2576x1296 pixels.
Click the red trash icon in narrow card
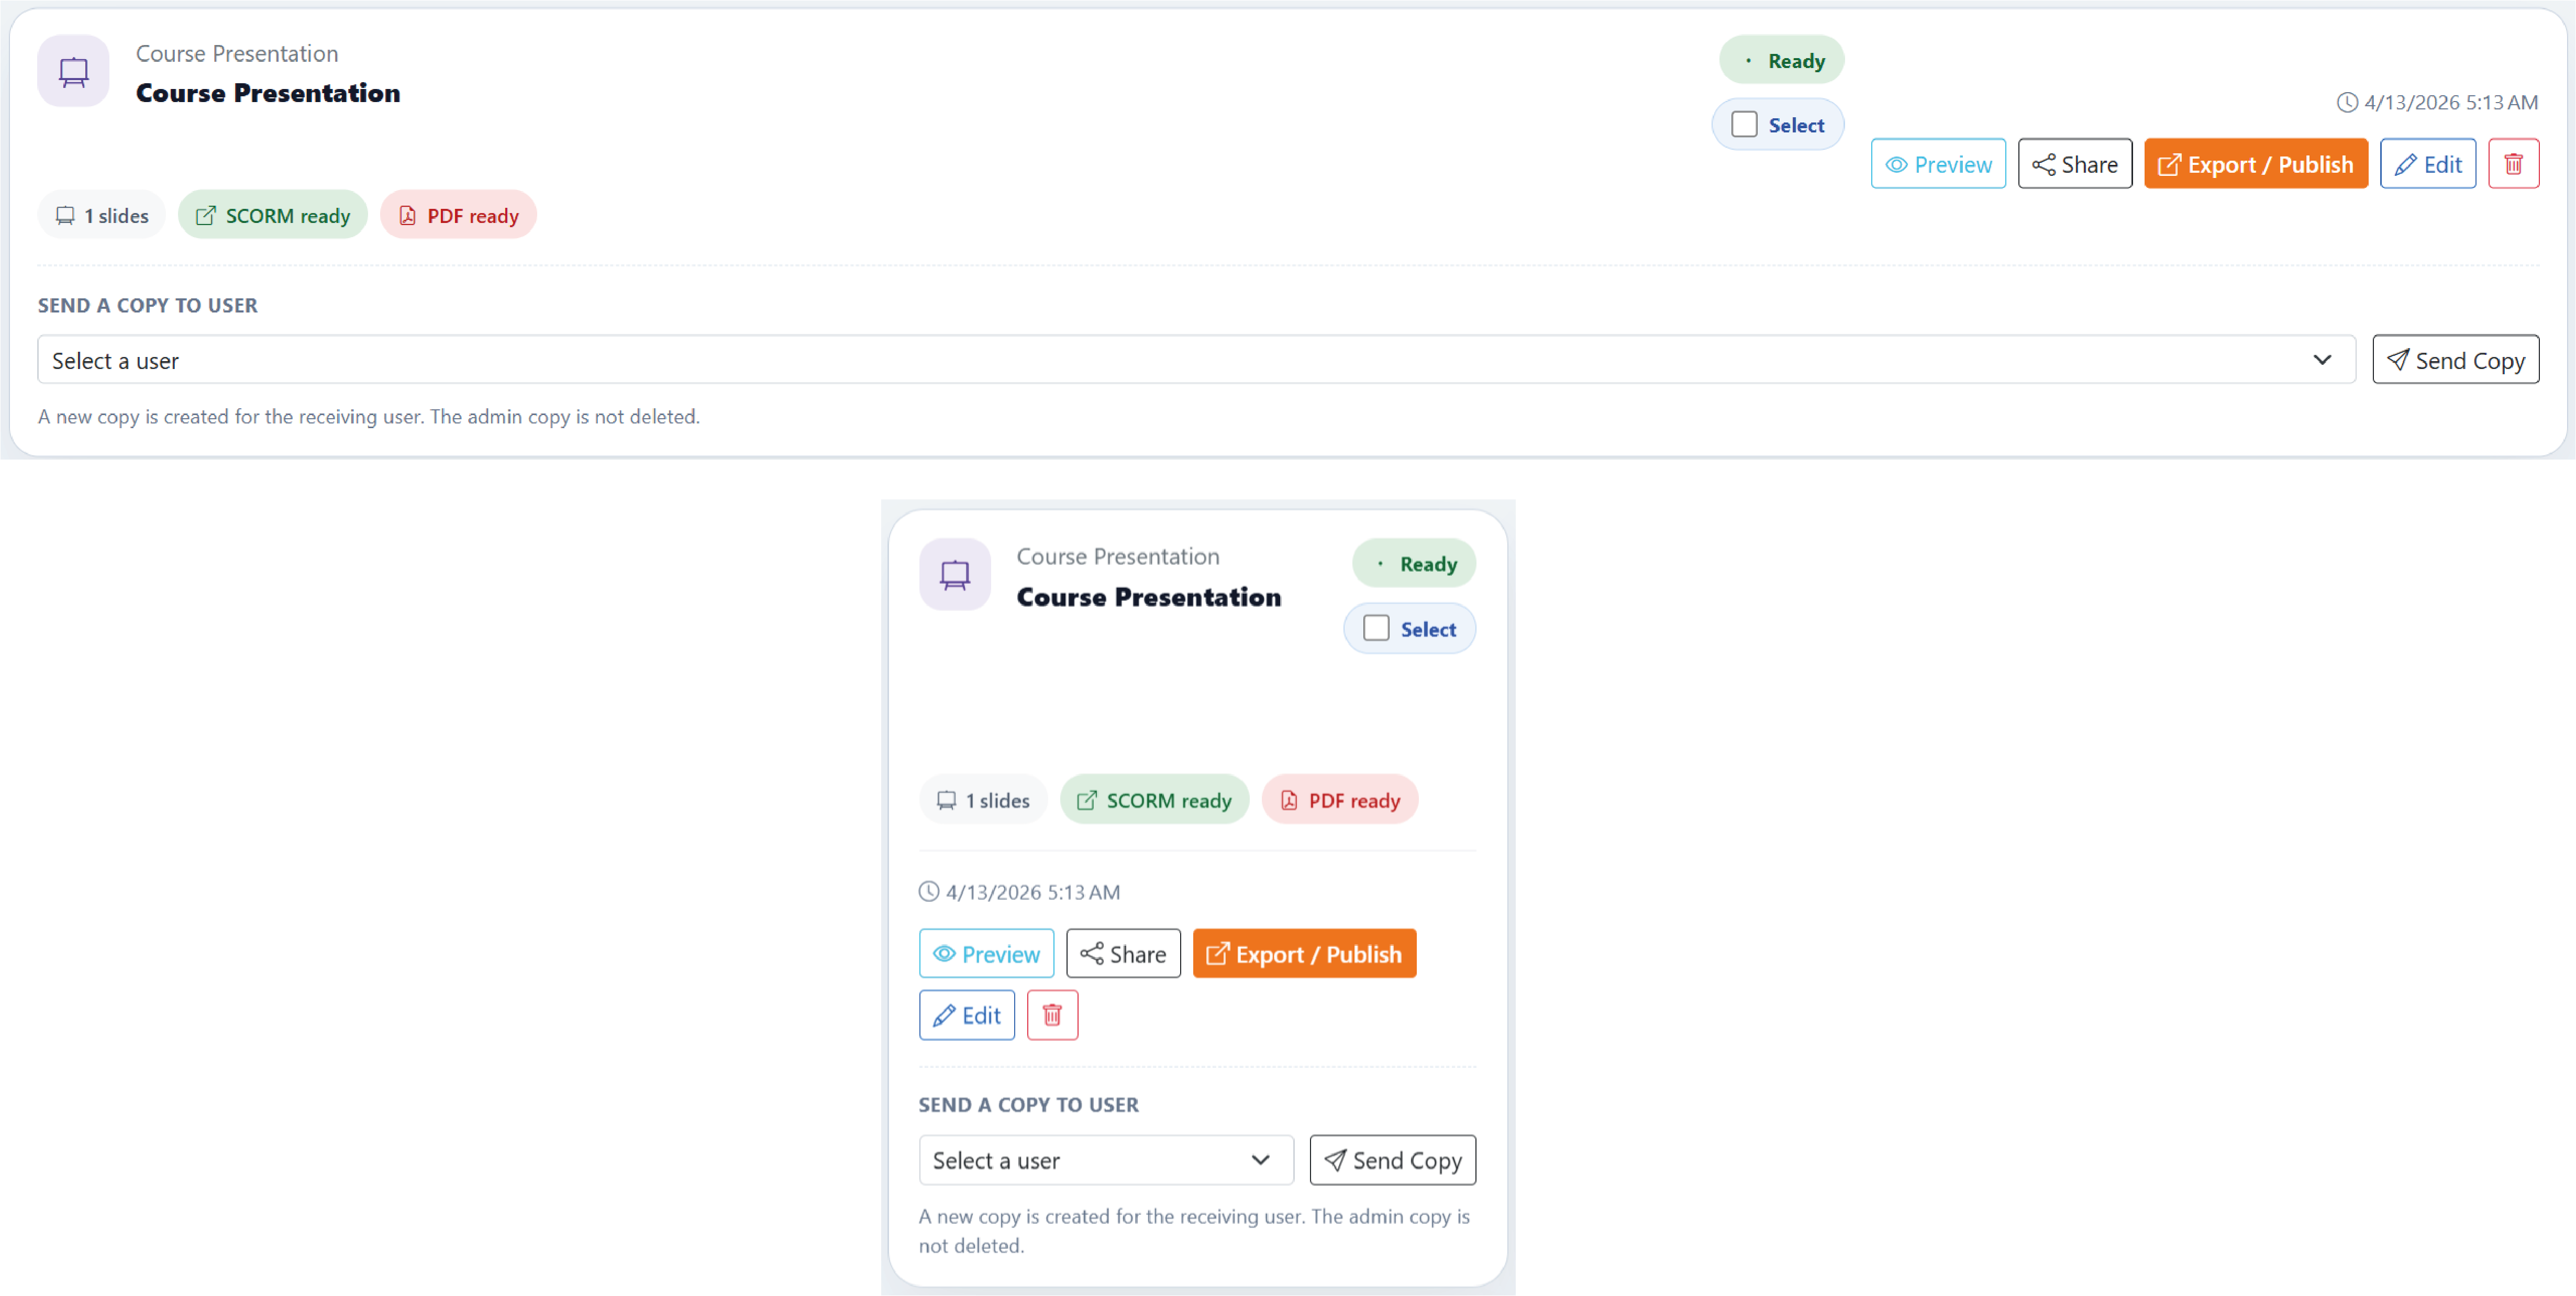pos(1052,1015)
